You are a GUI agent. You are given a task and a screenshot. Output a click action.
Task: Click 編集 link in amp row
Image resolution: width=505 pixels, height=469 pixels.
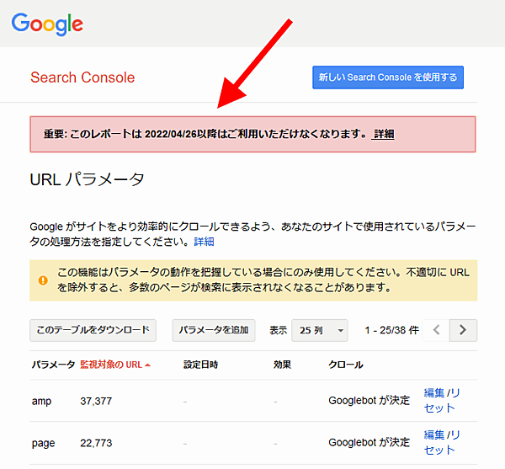point(433,393)
